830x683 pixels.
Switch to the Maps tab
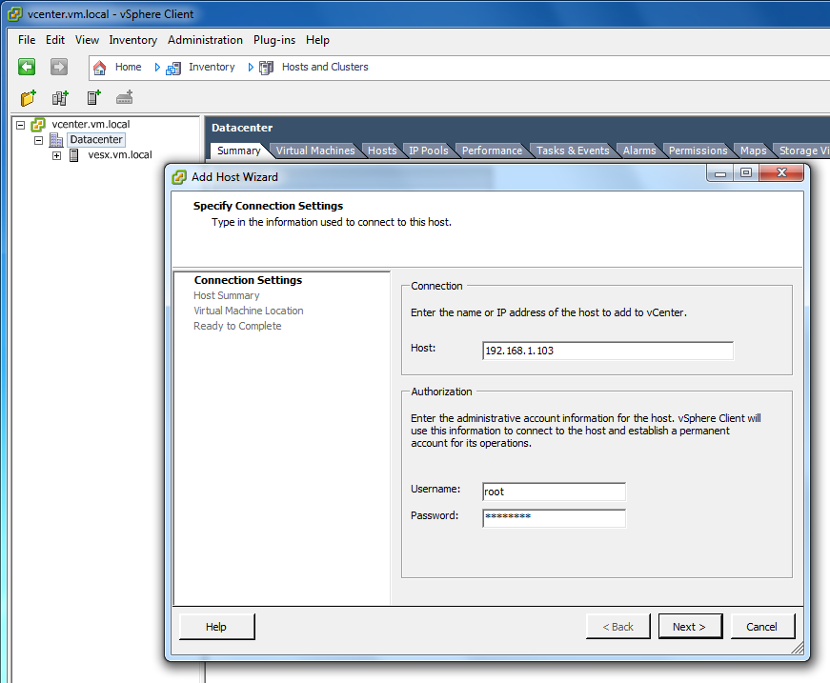753,151
